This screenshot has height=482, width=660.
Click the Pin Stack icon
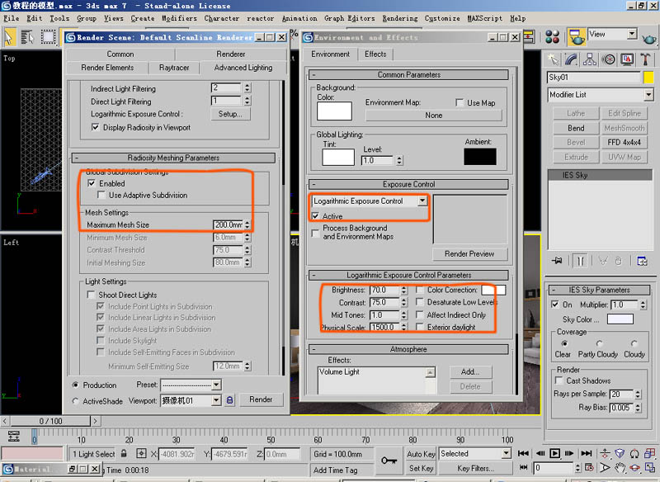(x=557, y=261)
